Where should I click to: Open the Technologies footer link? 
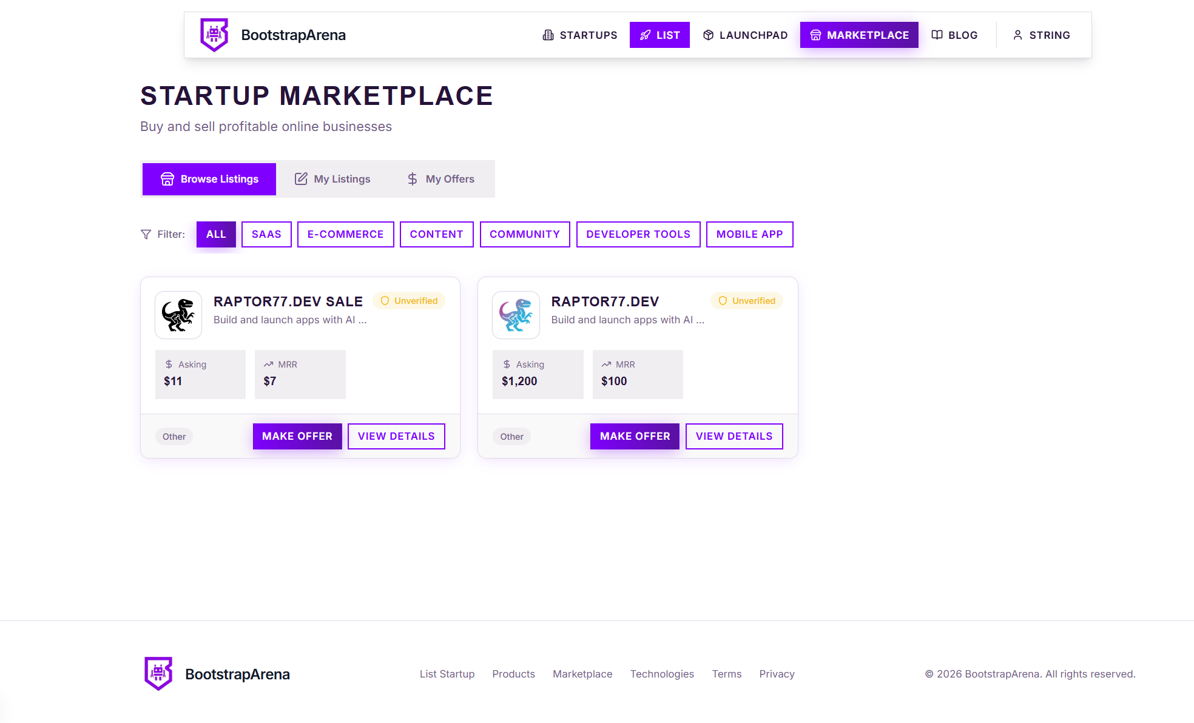point(662,674)
